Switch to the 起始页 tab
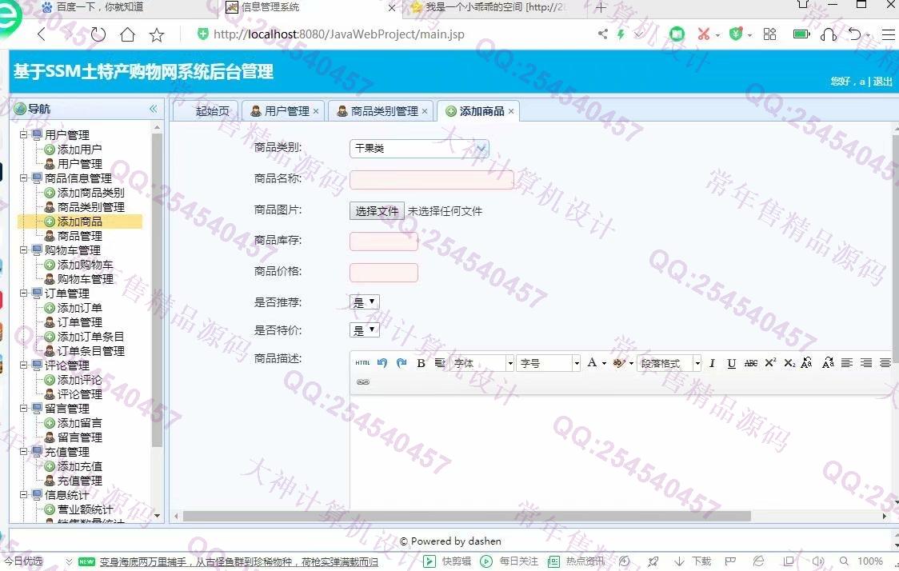Screen dimensions: 899x571 212,111
